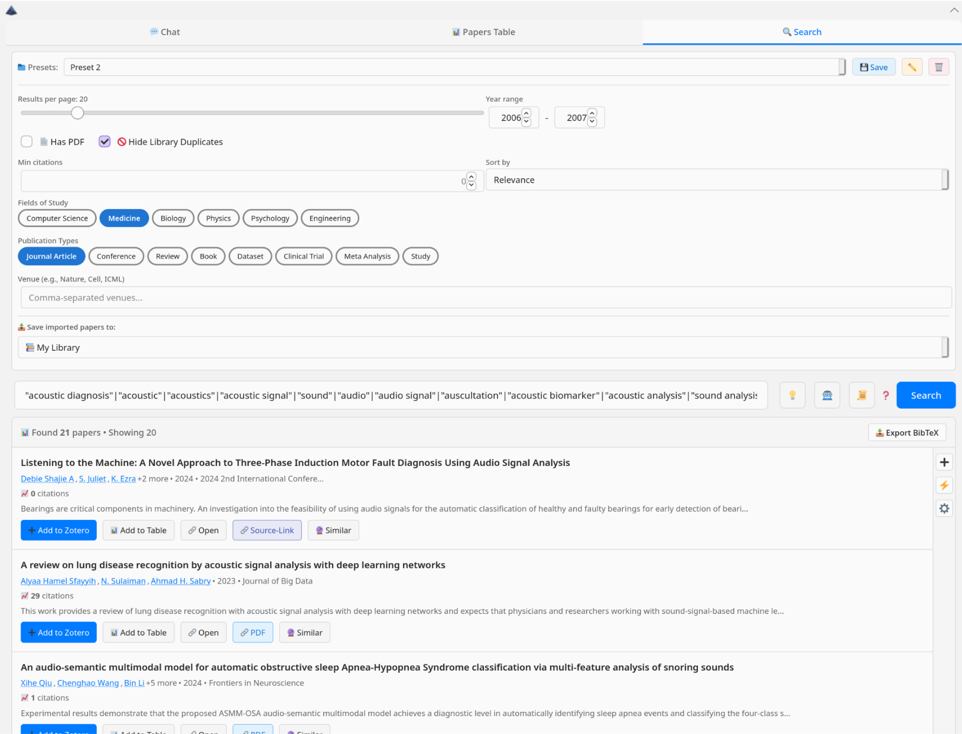Click the Results per page slider handle

[78, 113]
